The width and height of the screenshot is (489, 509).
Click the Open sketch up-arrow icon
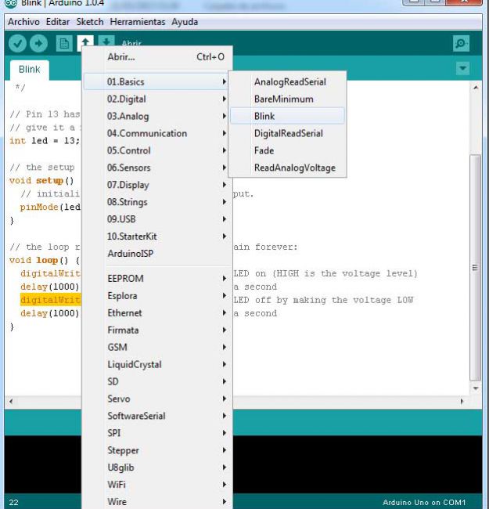click(x=85, y=44)
